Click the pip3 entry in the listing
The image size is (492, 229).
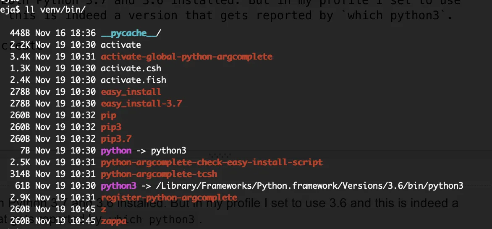tap(111, 127)
